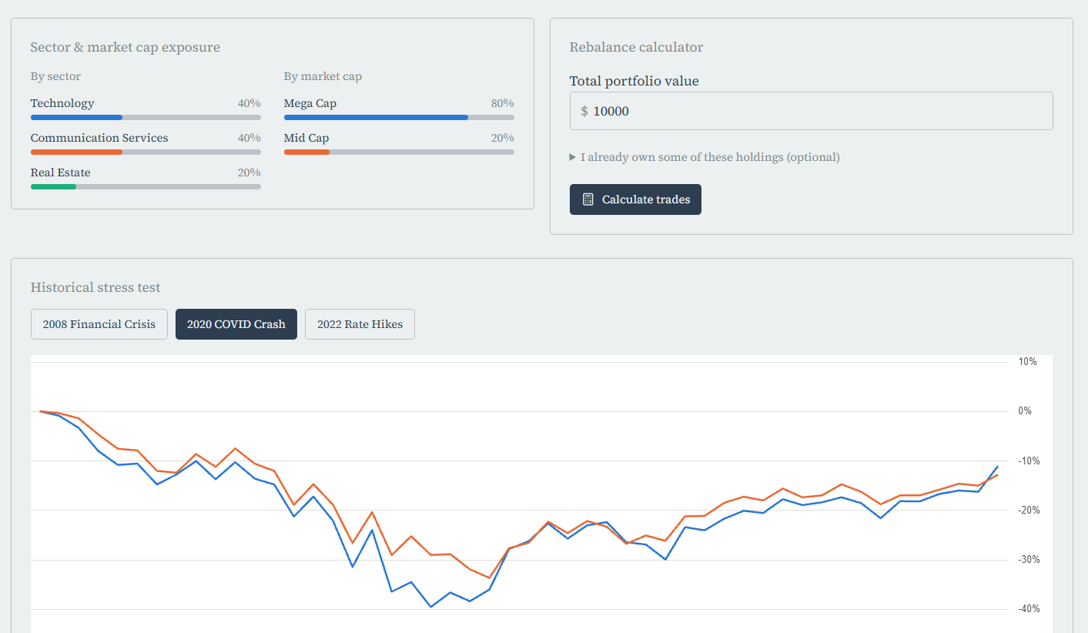The image size is (1088, 633).
Task: Click the "Historical stress test" title
Action: coord(95,287)
